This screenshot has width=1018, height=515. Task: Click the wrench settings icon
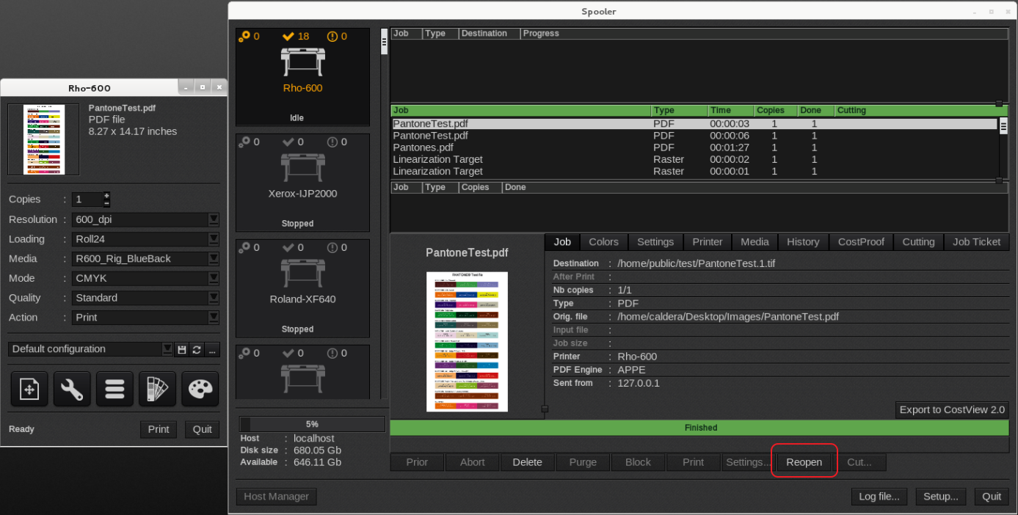tap(72, 389)
